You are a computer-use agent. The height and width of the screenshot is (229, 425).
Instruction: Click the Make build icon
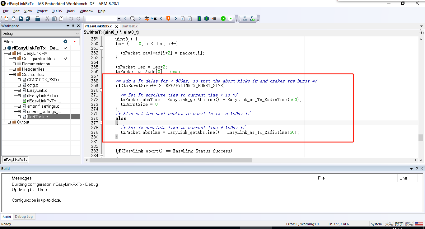pyautogui.click(x=207, y=19)
